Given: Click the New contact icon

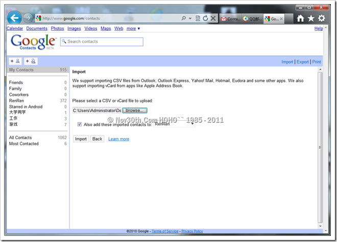Looking at the screenshot, I should [15, 61].
